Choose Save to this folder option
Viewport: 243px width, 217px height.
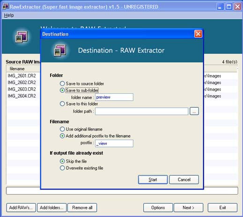coord(79,104)
